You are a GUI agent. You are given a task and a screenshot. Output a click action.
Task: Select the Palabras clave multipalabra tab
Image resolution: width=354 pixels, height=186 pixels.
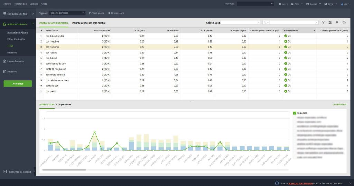pos(54,23)
